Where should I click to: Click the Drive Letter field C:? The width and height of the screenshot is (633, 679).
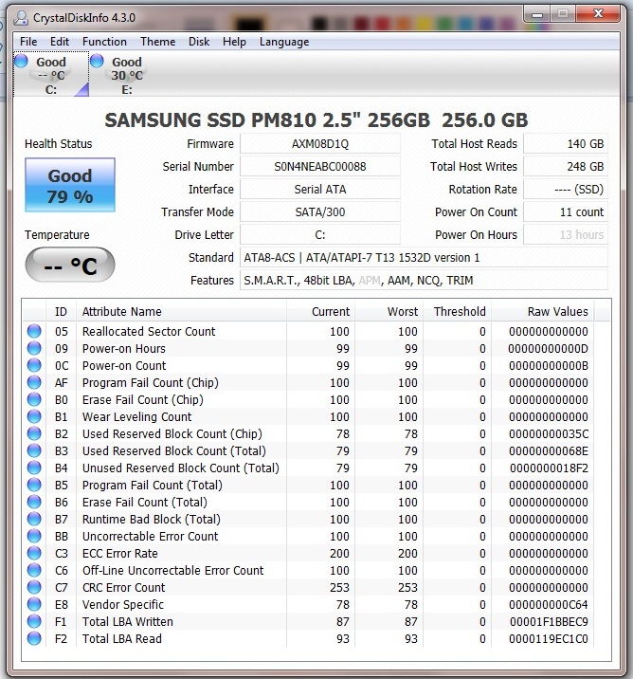320,234
